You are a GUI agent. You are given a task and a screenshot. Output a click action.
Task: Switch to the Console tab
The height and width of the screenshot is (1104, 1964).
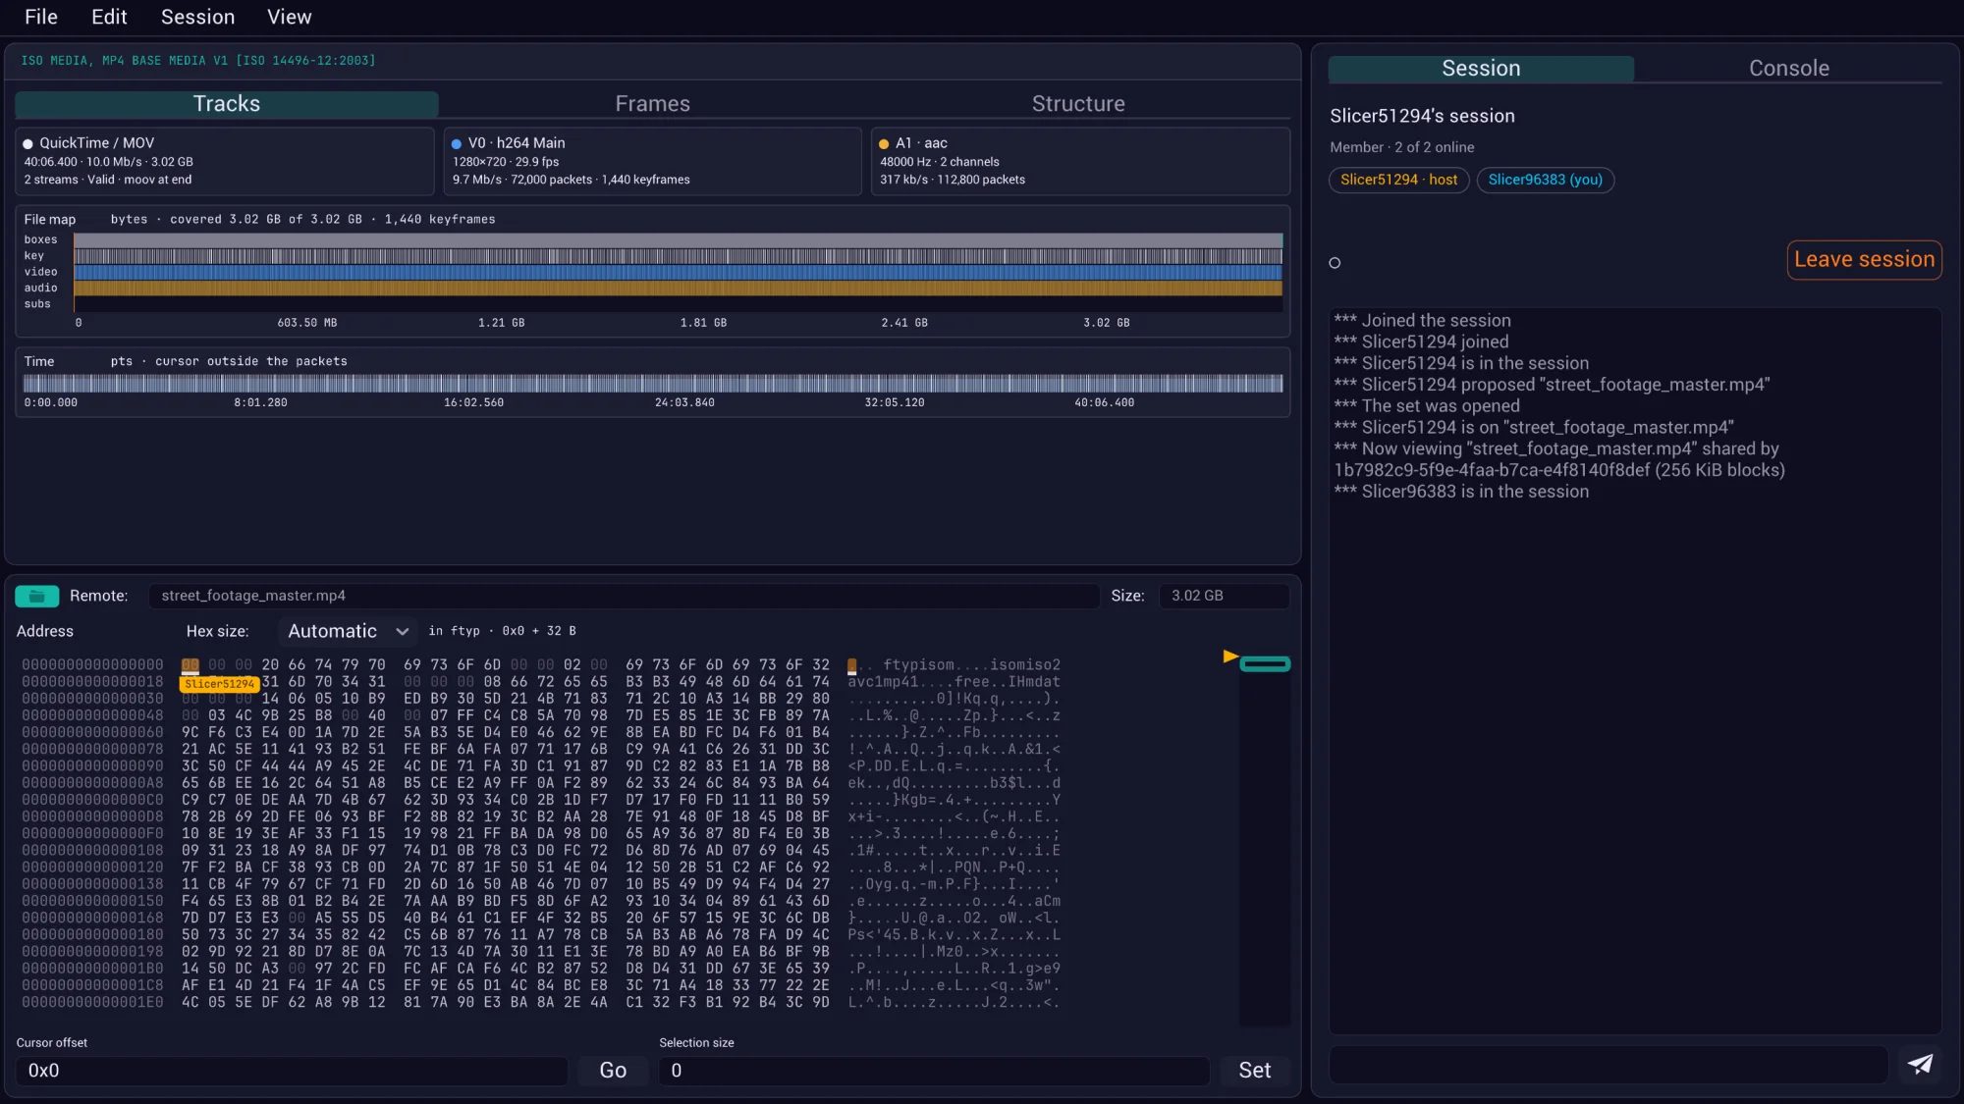coord(1788,68)
